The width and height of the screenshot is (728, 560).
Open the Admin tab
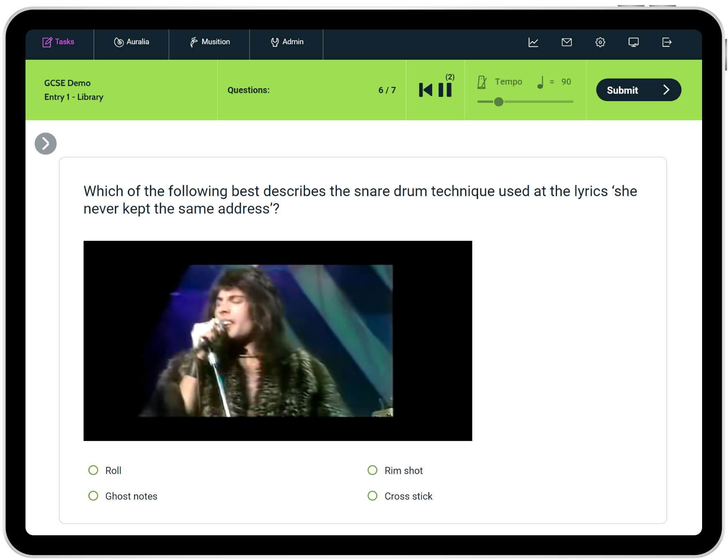[287, 42]
